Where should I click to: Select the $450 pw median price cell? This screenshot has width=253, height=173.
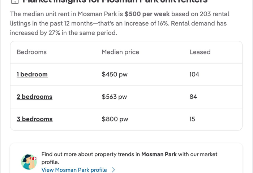[115, 74]
